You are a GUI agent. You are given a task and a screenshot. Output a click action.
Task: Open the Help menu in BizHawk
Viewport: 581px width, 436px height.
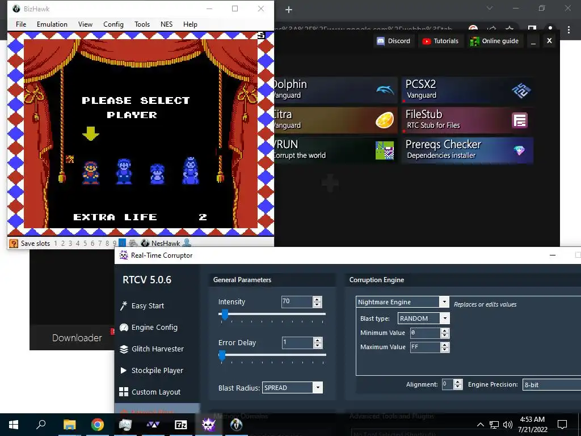point(190,24)
